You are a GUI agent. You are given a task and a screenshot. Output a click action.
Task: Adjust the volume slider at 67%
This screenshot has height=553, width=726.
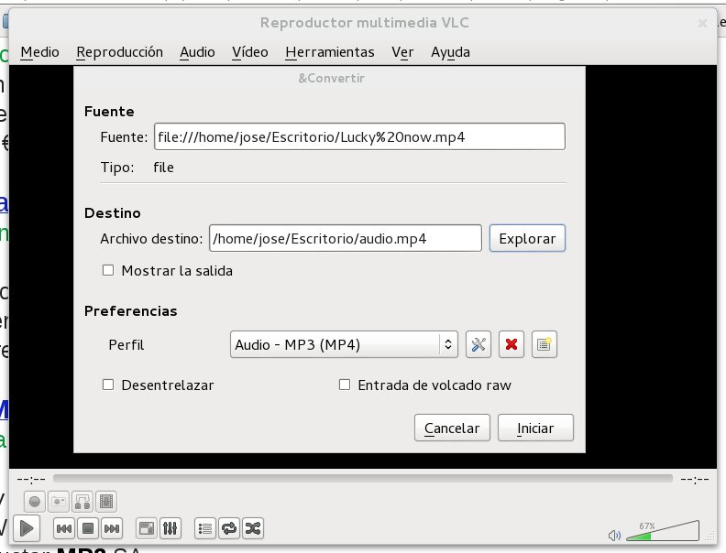pos(663,531)
